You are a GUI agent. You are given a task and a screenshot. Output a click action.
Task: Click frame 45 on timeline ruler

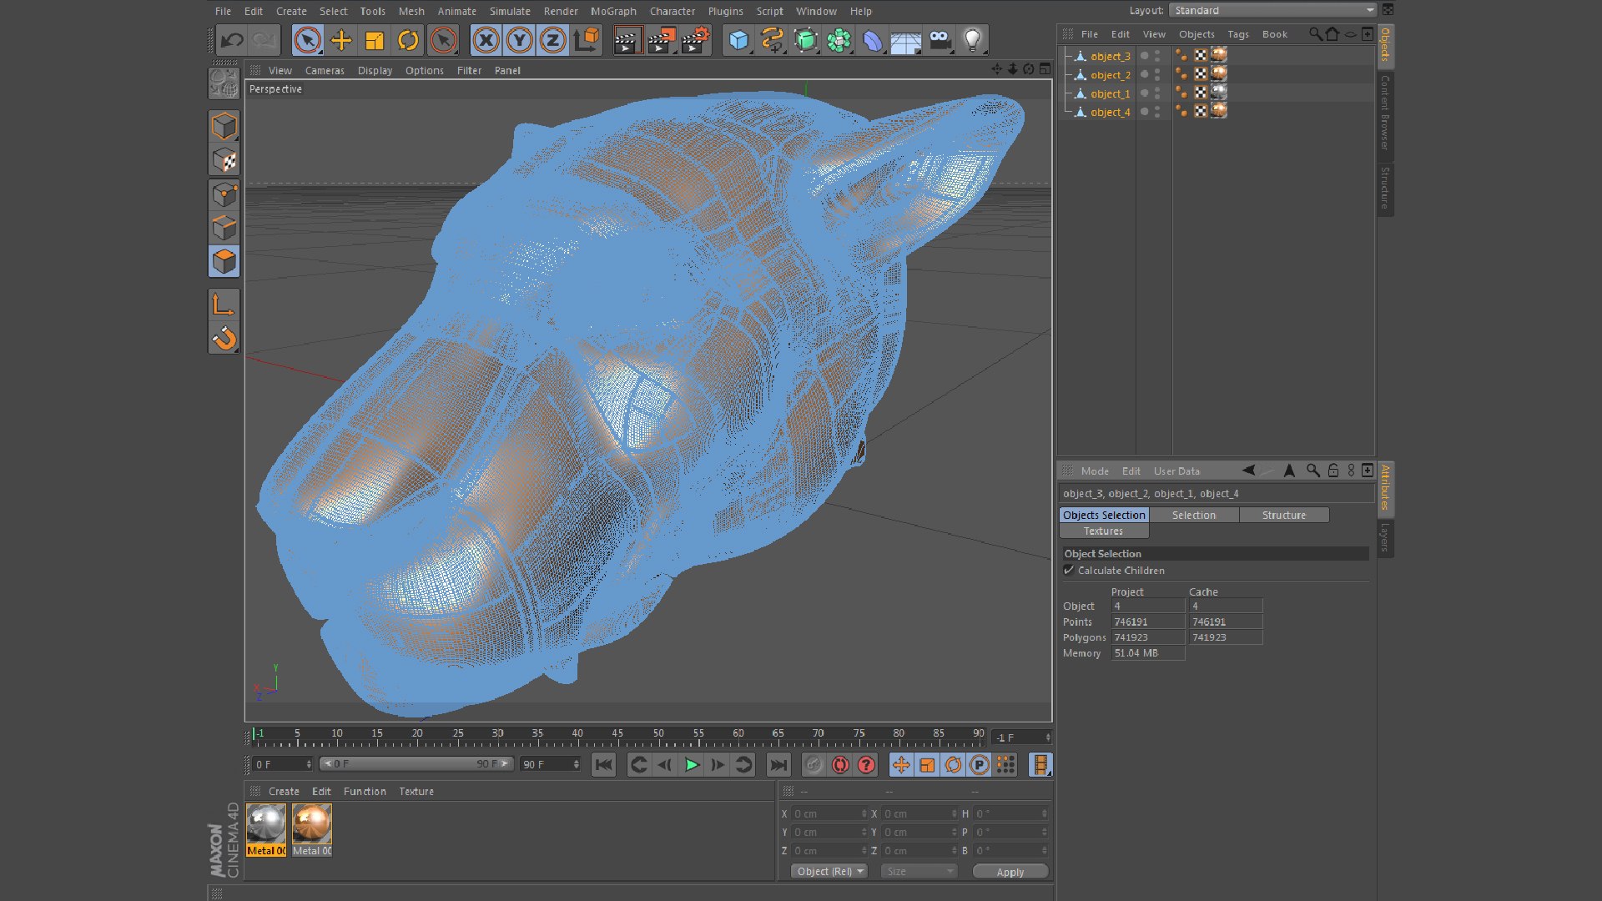click(x=617, y=733)
